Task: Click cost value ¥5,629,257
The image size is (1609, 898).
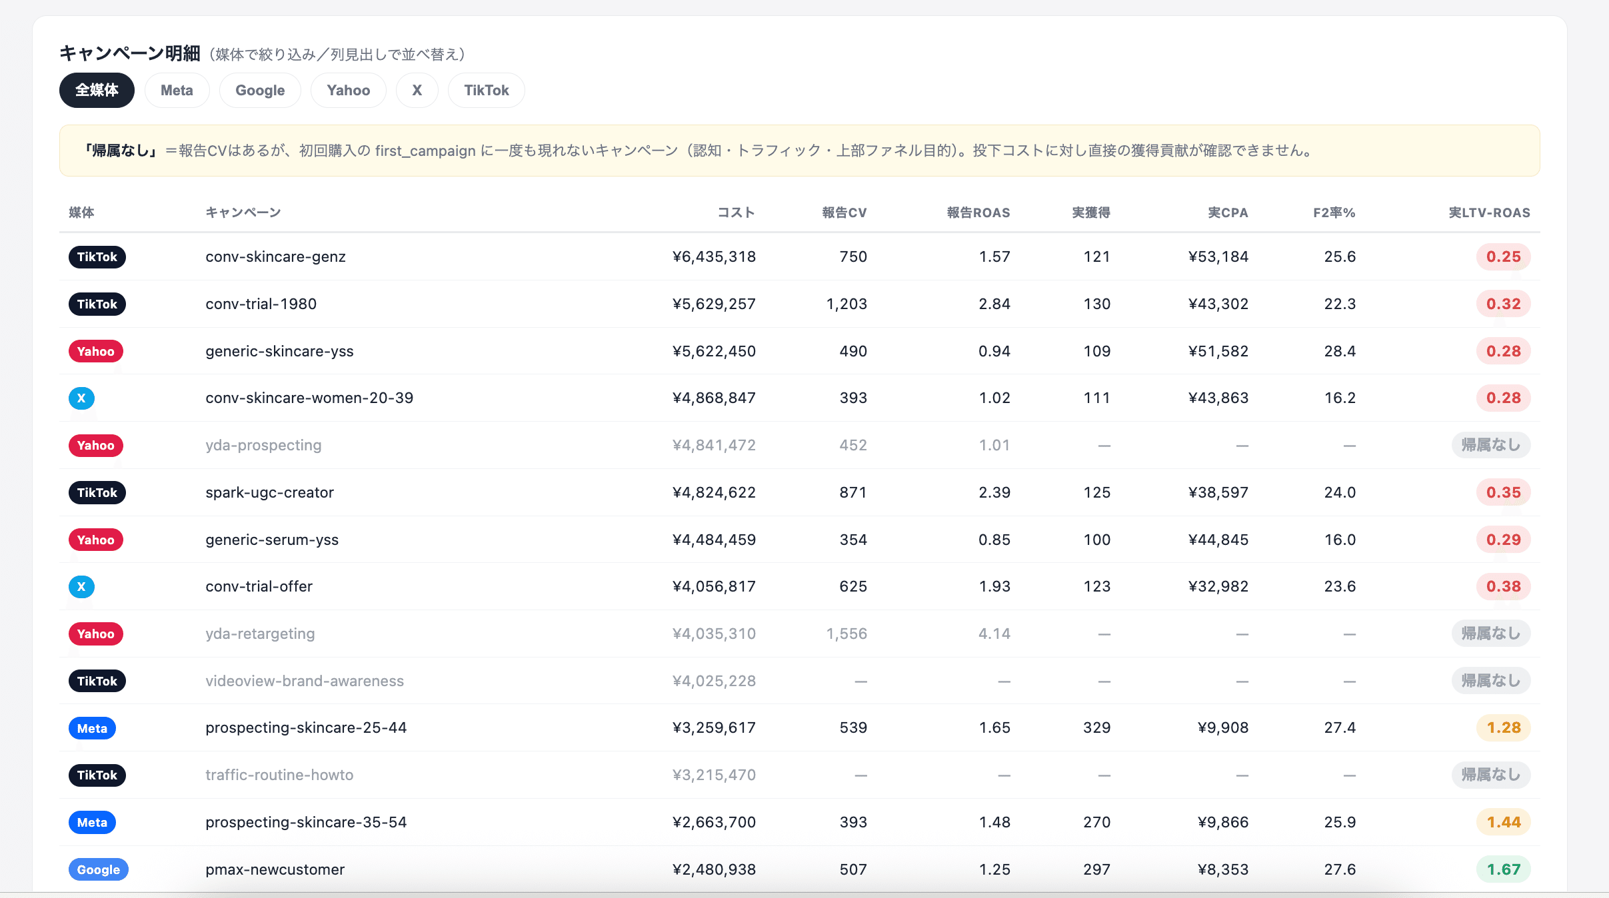Action: pyautogui.click(x=714, y=304)
